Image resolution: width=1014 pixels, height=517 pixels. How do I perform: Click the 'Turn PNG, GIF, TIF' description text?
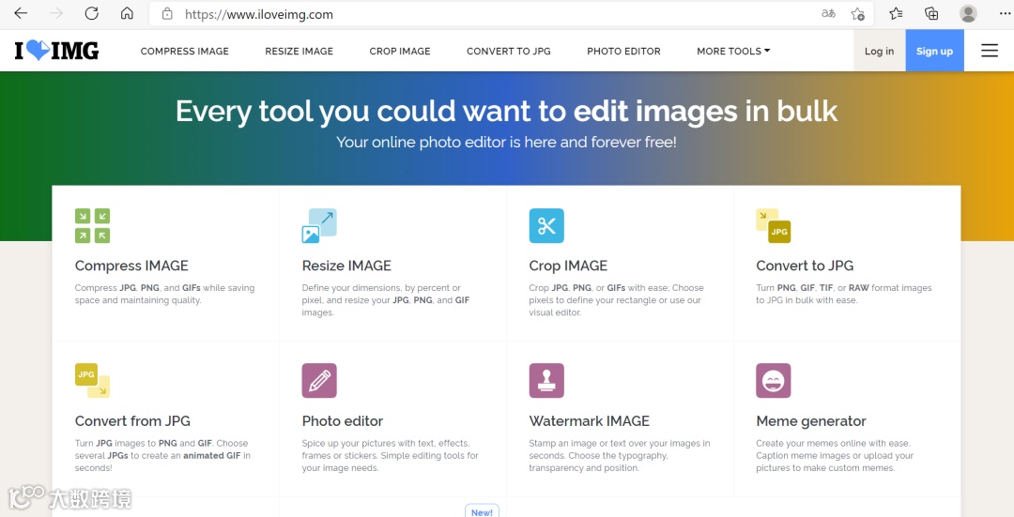[x=844, y=294]
